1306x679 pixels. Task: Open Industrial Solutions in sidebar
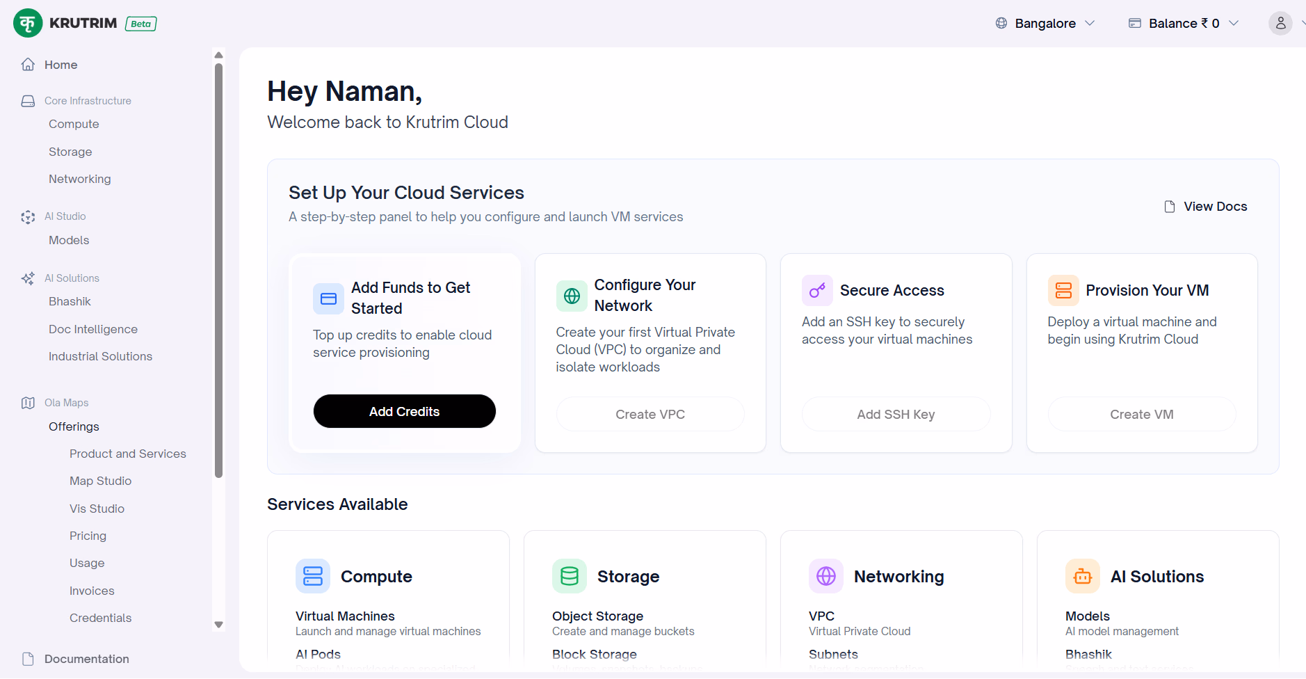click(100, 356)
